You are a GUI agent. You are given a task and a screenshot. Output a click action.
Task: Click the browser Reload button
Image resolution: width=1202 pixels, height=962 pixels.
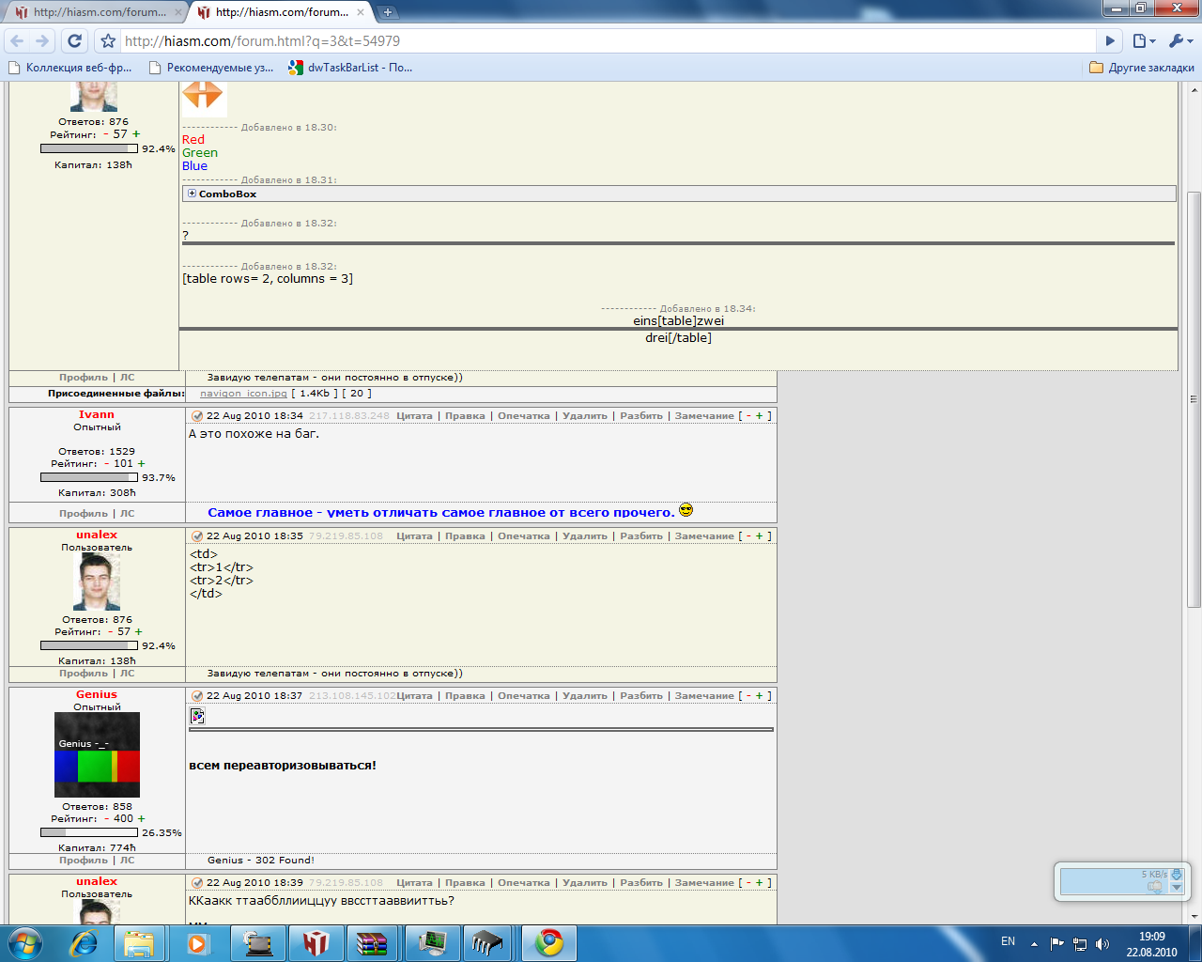(74, 41)
